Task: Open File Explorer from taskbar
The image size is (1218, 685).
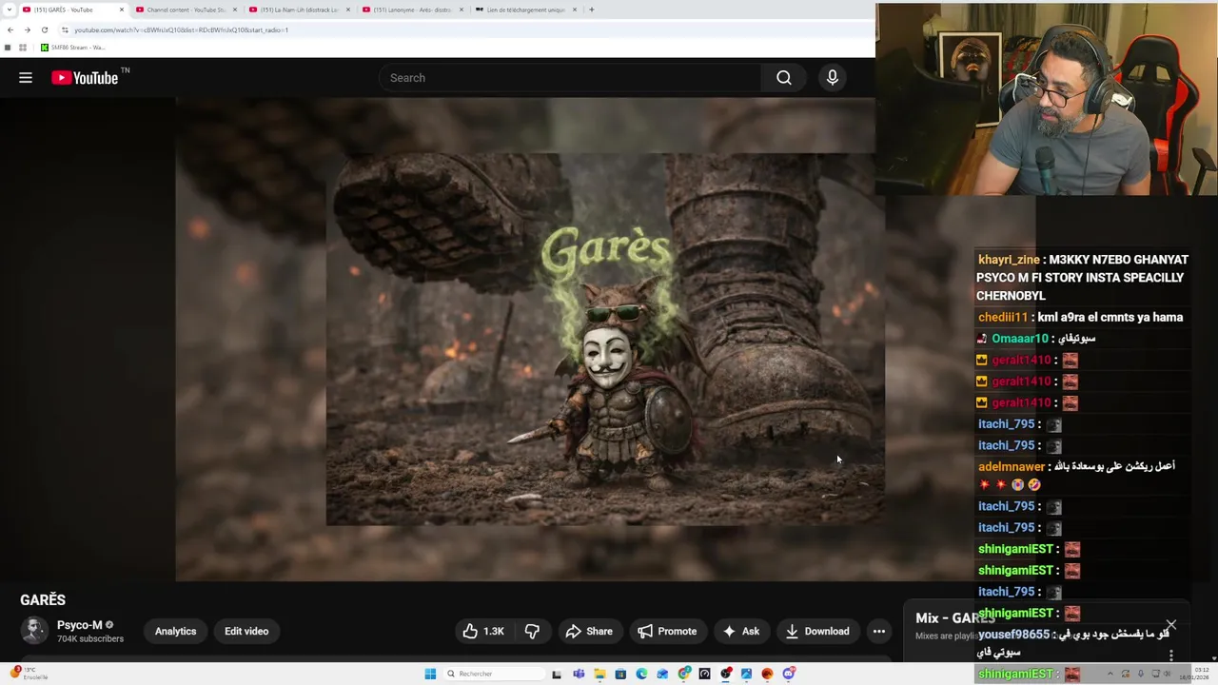Action: coord(599,674)
